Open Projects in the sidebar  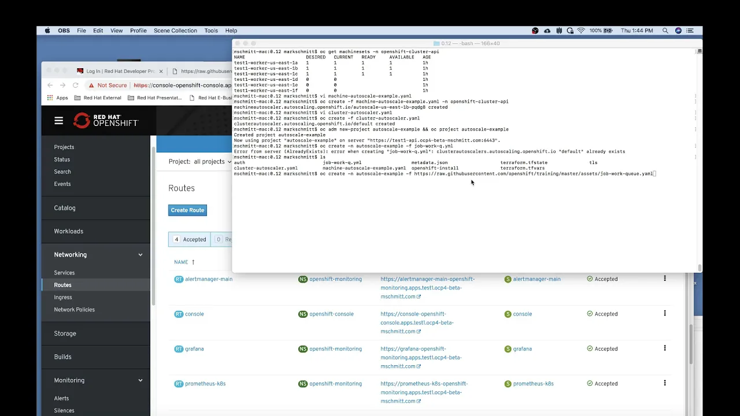click(x=64, y=147)
